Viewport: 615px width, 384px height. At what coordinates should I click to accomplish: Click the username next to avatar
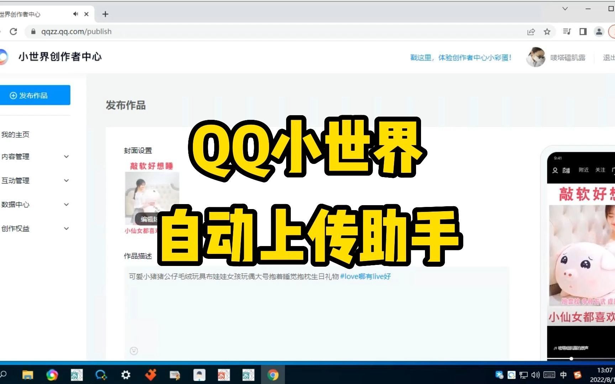tap(568, 58)
